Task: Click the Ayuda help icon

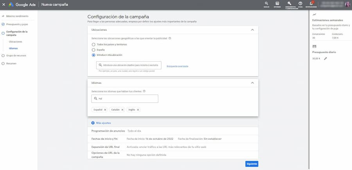Action: [300, 4]
